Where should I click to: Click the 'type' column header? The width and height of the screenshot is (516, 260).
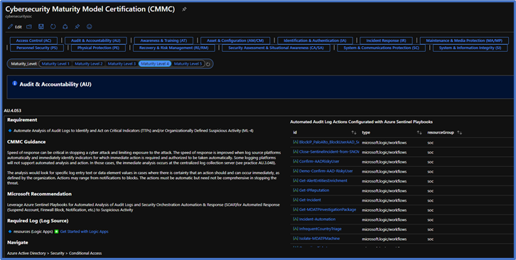(366, 133)
